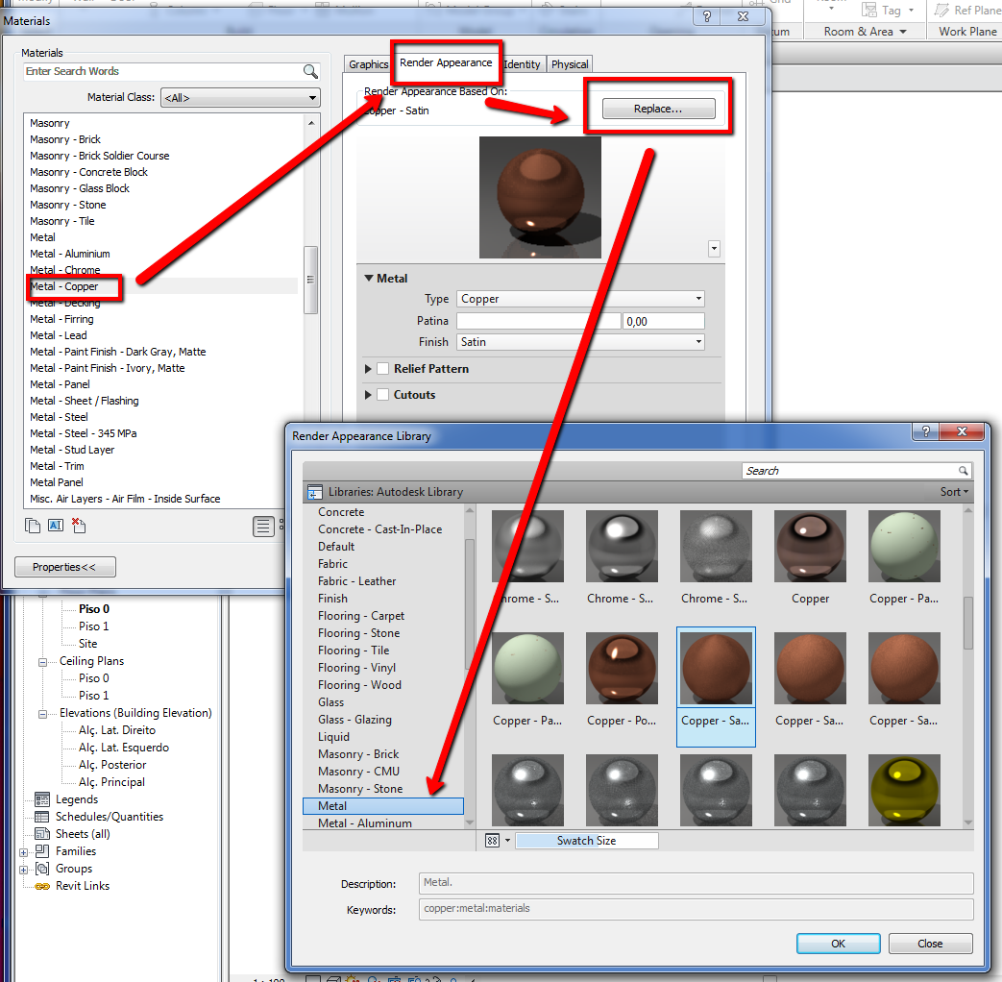Select the yellow metal sphere swatch
Image resolution: width=1002 pixels, height=982 pixels.
point(904,790)
